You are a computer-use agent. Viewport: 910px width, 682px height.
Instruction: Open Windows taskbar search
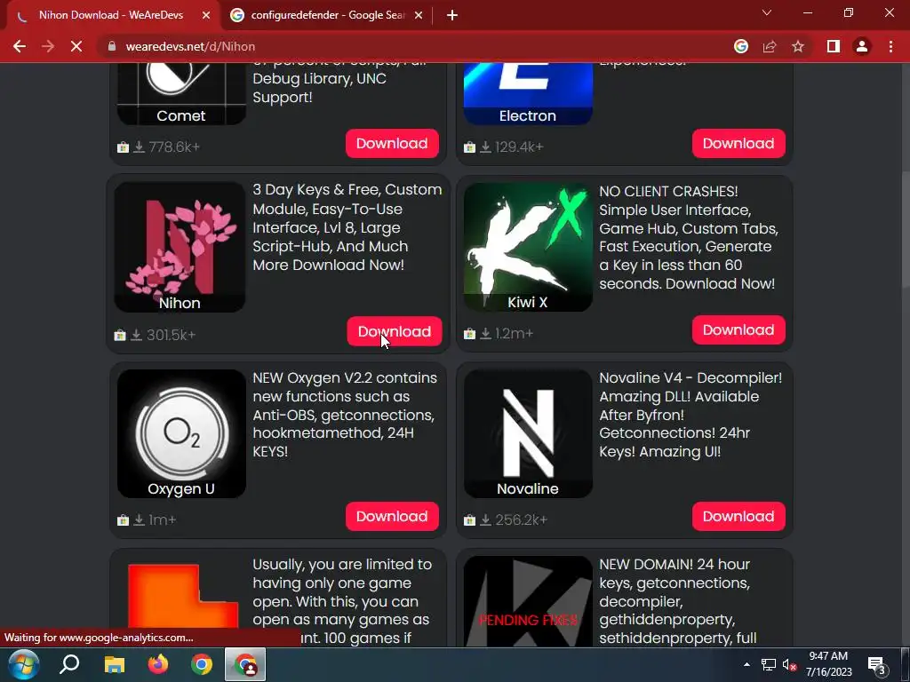(69, 664)
